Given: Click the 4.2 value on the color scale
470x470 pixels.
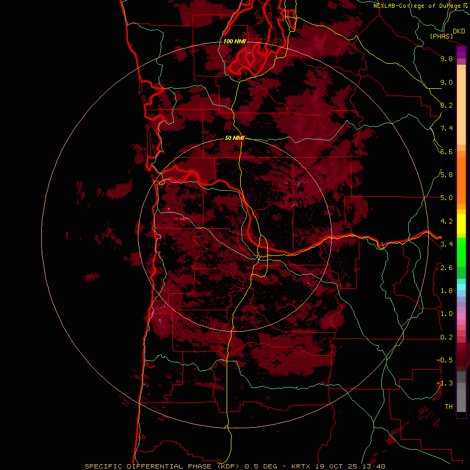Looking at the screenshot, I should coord(446,221).
